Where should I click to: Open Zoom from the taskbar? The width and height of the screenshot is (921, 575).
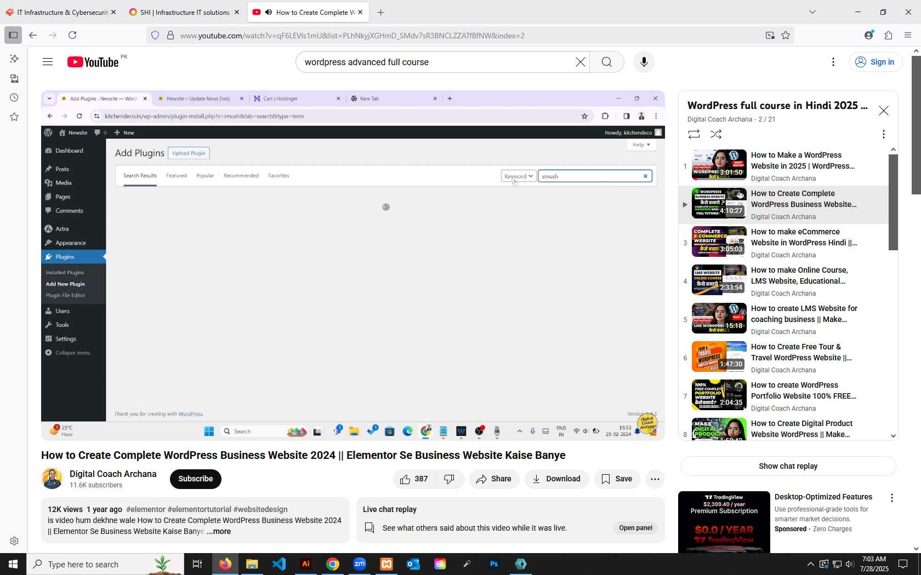(x=360, y=564)
